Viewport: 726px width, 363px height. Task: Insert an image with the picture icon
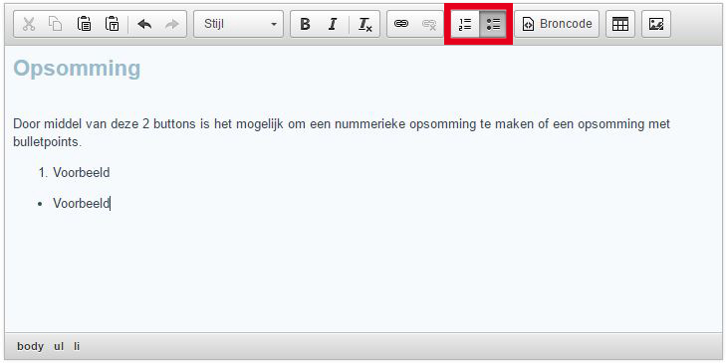point(656,24)
